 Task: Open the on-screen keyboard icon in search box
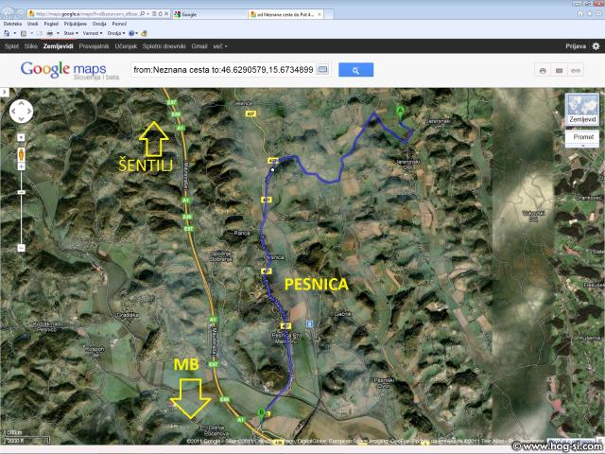point(322,70)
